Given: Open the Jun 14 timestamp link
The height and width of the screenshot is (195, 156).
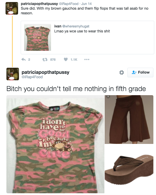Looking at the screenshot, I should pos(86,4).
